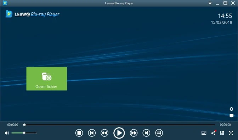Mute audio with the speaker icon
Image resolution: width=238 pixels, height=140 pixels.
point(7,133)
